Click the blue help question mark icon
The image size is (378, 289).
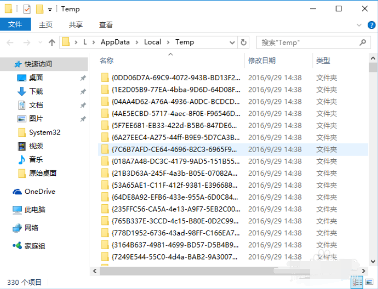tap(371, 25)
